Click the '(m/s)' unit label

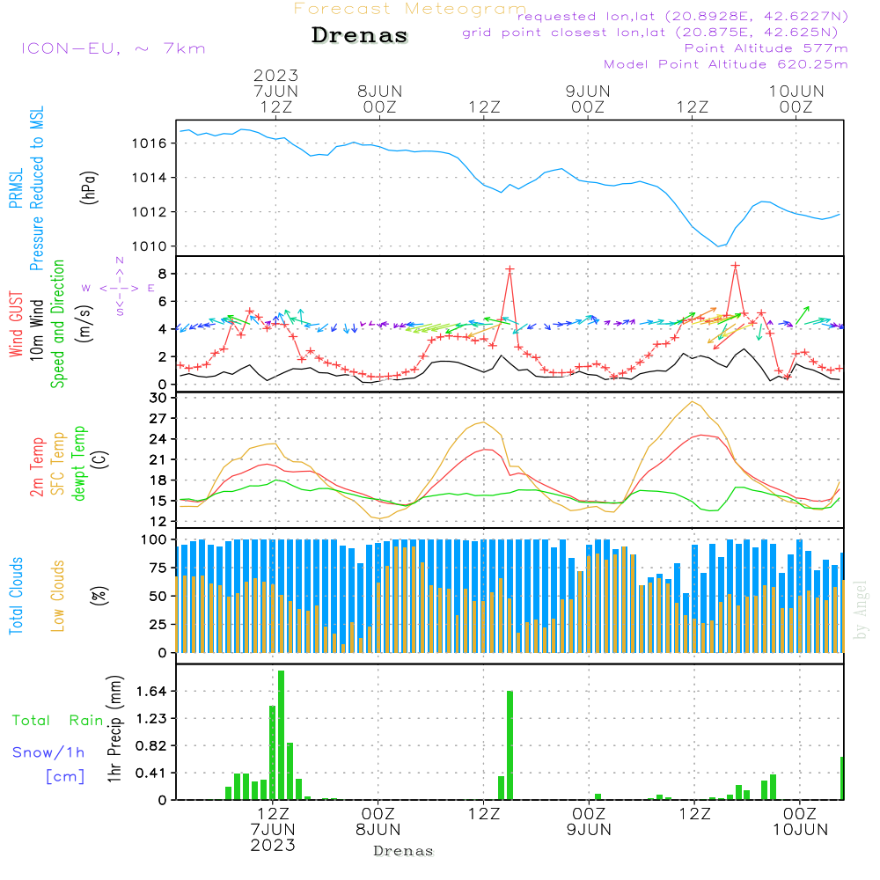[x=85, y=325]
